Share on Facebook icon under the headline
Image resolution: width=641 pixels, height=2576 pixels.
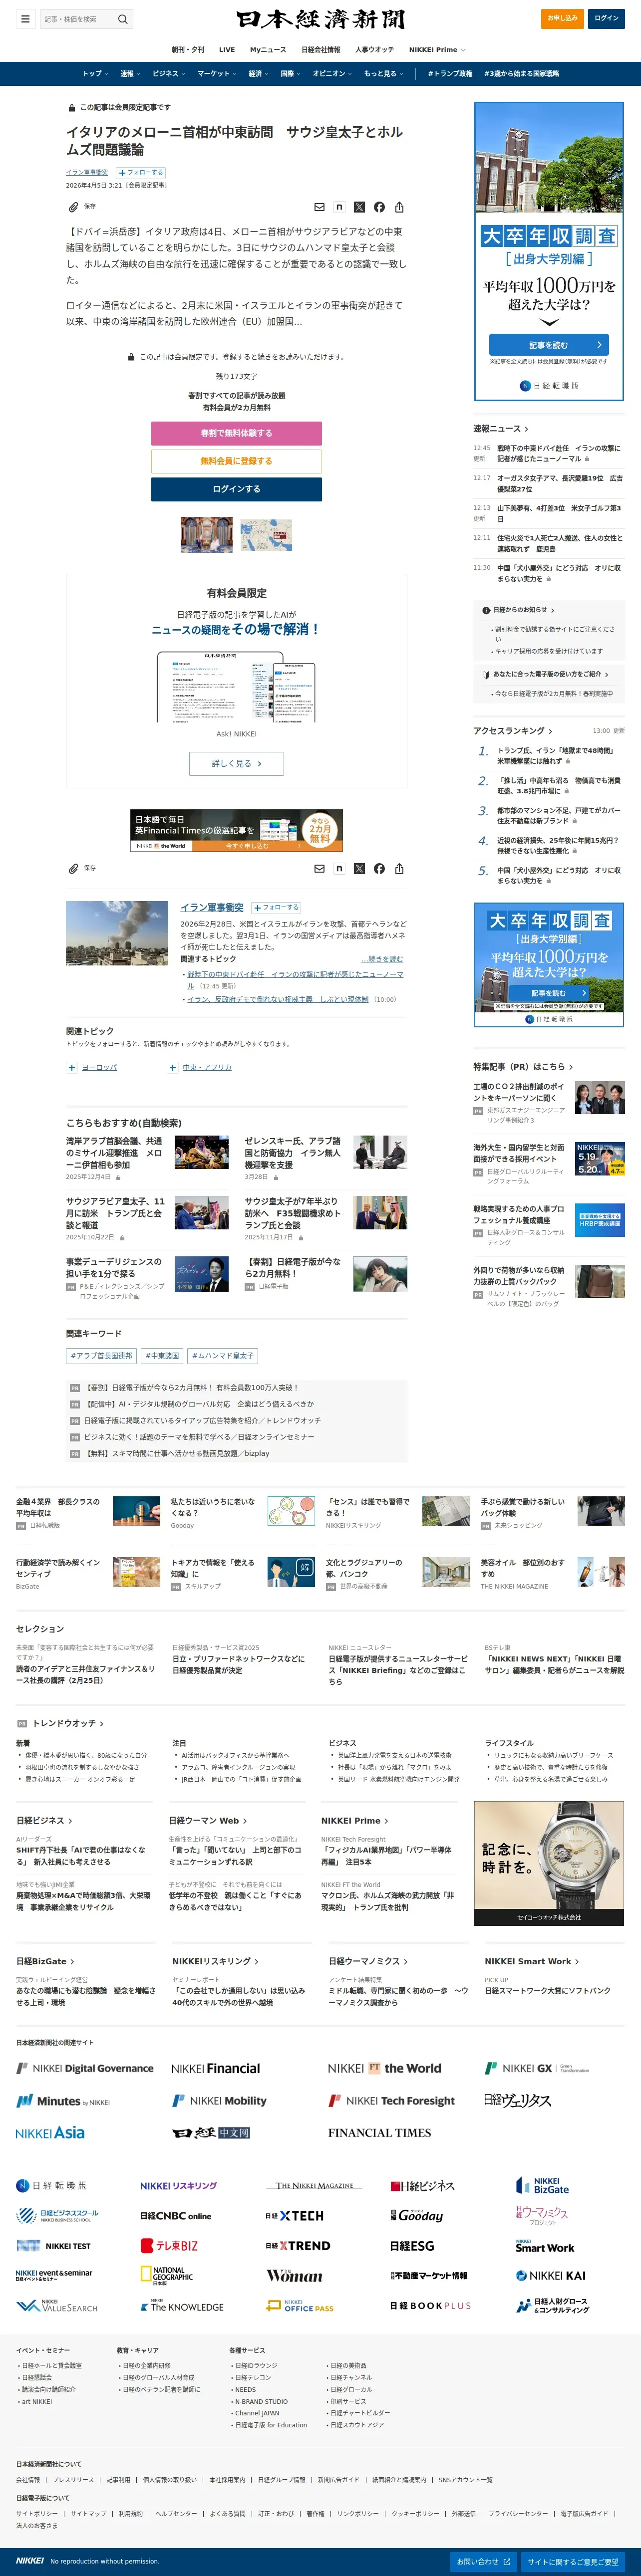[x=379, y=207]
